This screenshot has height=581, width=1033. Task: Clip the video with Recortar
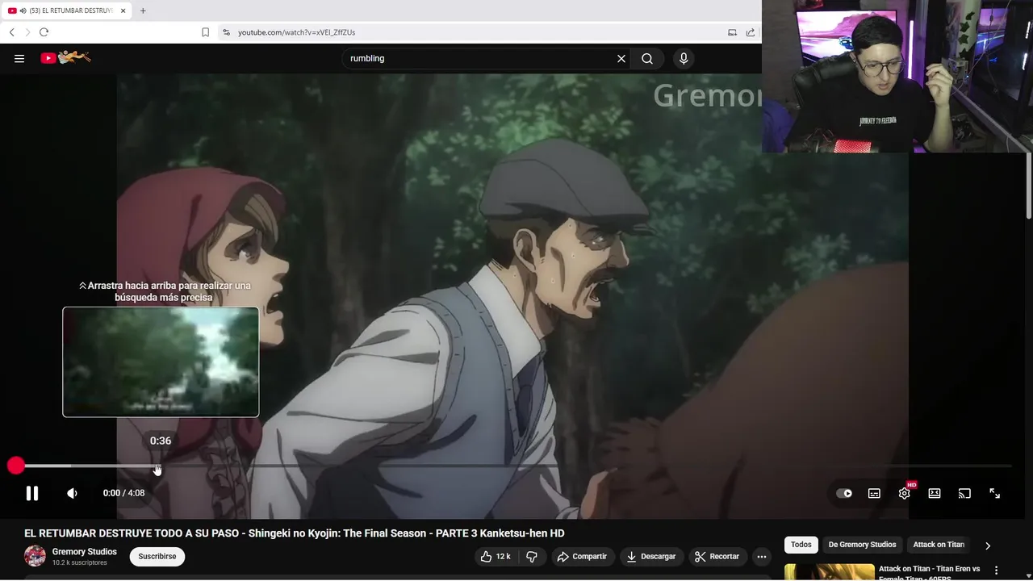tap(717, 556)
